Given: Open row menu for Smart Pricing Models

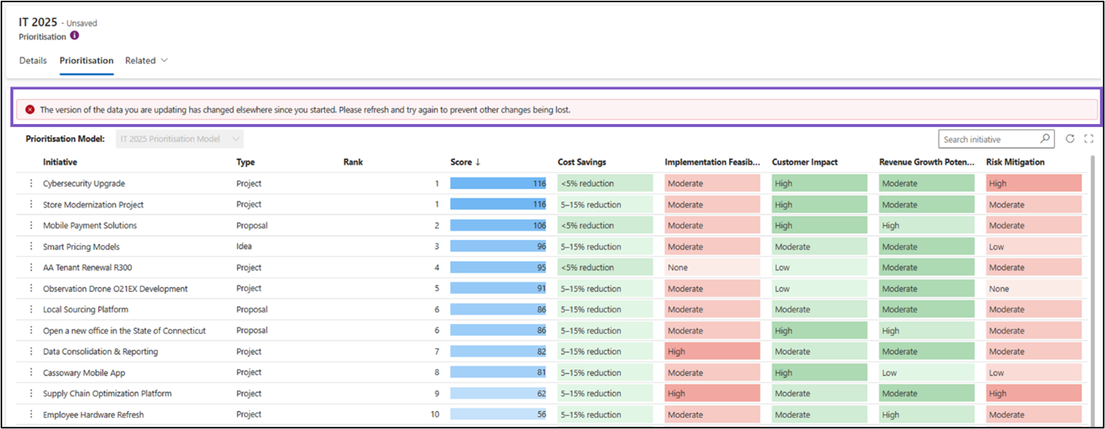Looking at the screenshot, I should tap(31, 246).
